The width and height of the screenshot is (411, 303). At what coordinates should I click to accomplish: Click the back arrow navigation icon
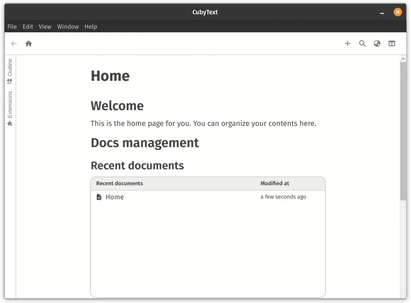(14, 44)
